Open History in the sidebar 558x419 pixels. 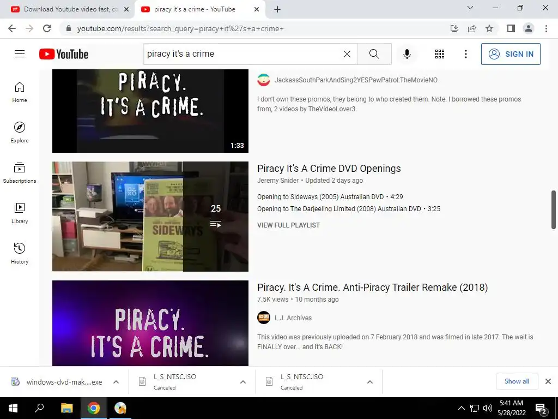20,253
